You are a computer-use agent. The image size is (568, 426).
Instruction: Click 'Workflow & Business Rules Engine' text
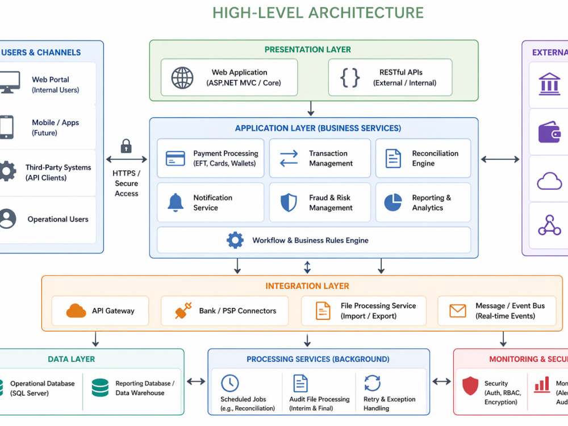(311, 240)
